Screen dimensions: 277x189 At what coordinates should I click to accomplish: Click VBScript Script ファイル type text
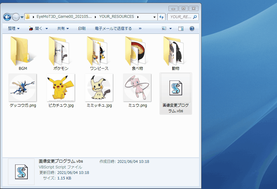(60, 167)
